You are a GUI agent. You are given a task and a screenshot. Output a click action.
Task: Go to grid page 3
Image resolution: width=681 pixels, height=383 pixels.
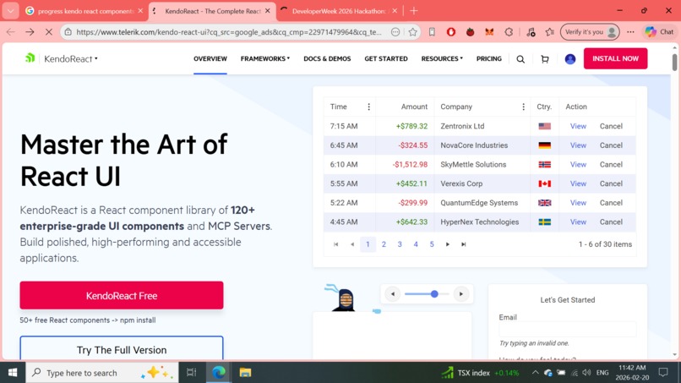[x=400, y=244]
